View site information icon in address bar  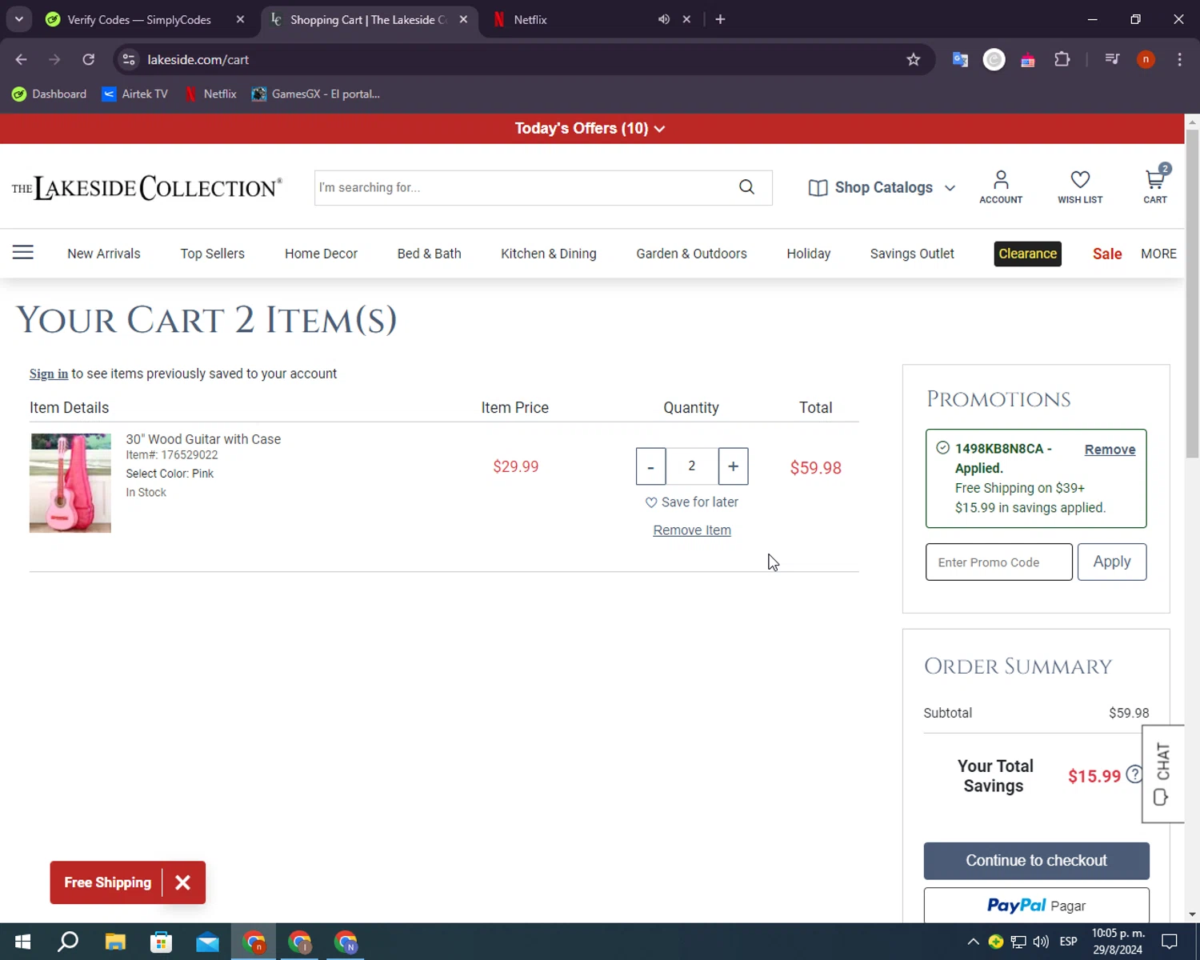[129, 59]
